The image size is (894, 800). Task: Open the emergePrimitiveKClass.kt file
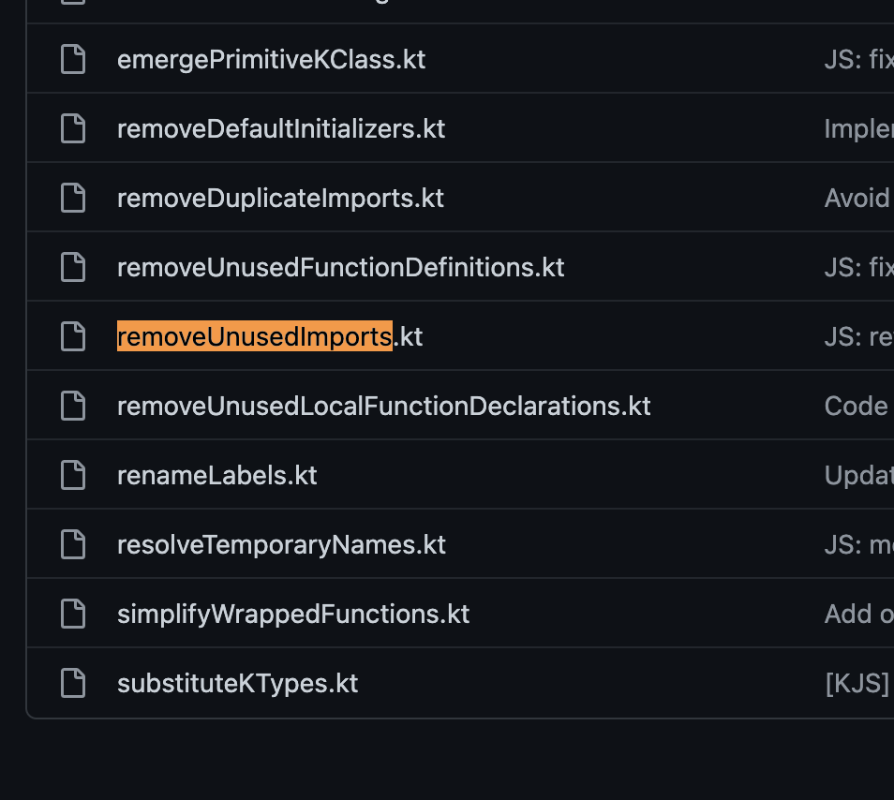(271, 58)
